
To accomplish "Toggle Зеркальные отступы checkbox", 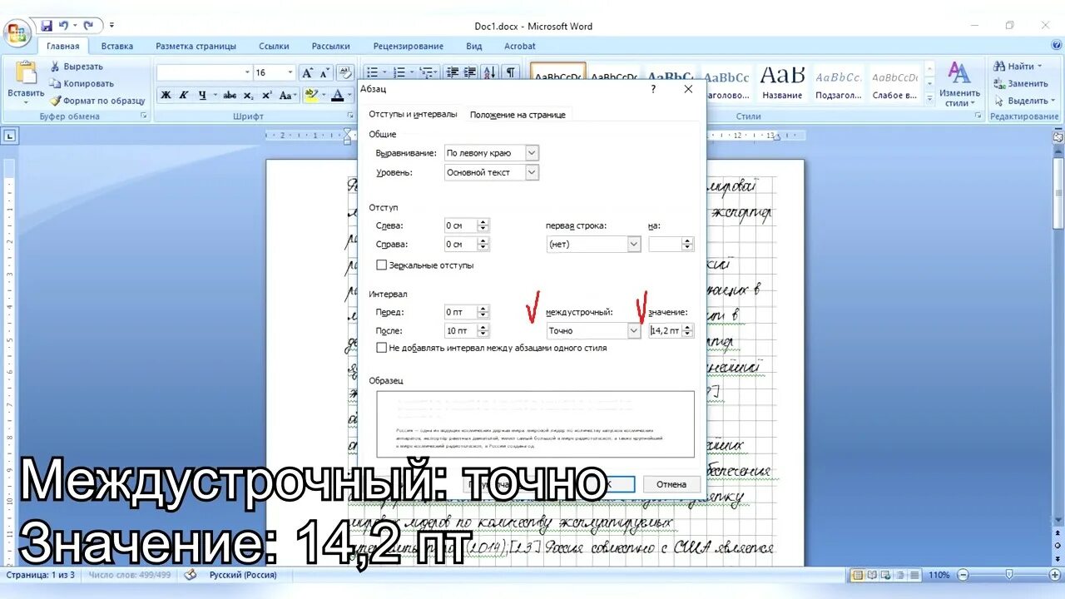I will coord(382,265).
